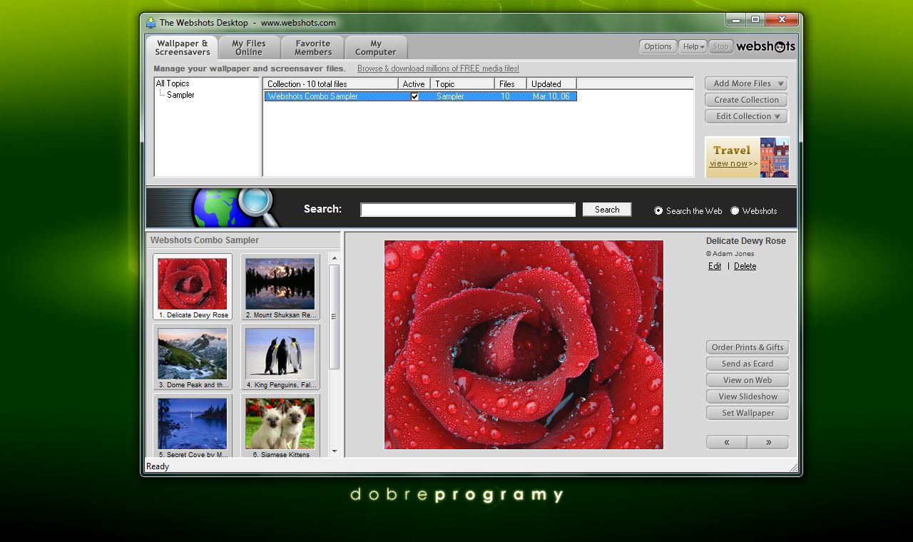Open the 'Browse & download millions of FREE media files!' link

coord(437,68)
